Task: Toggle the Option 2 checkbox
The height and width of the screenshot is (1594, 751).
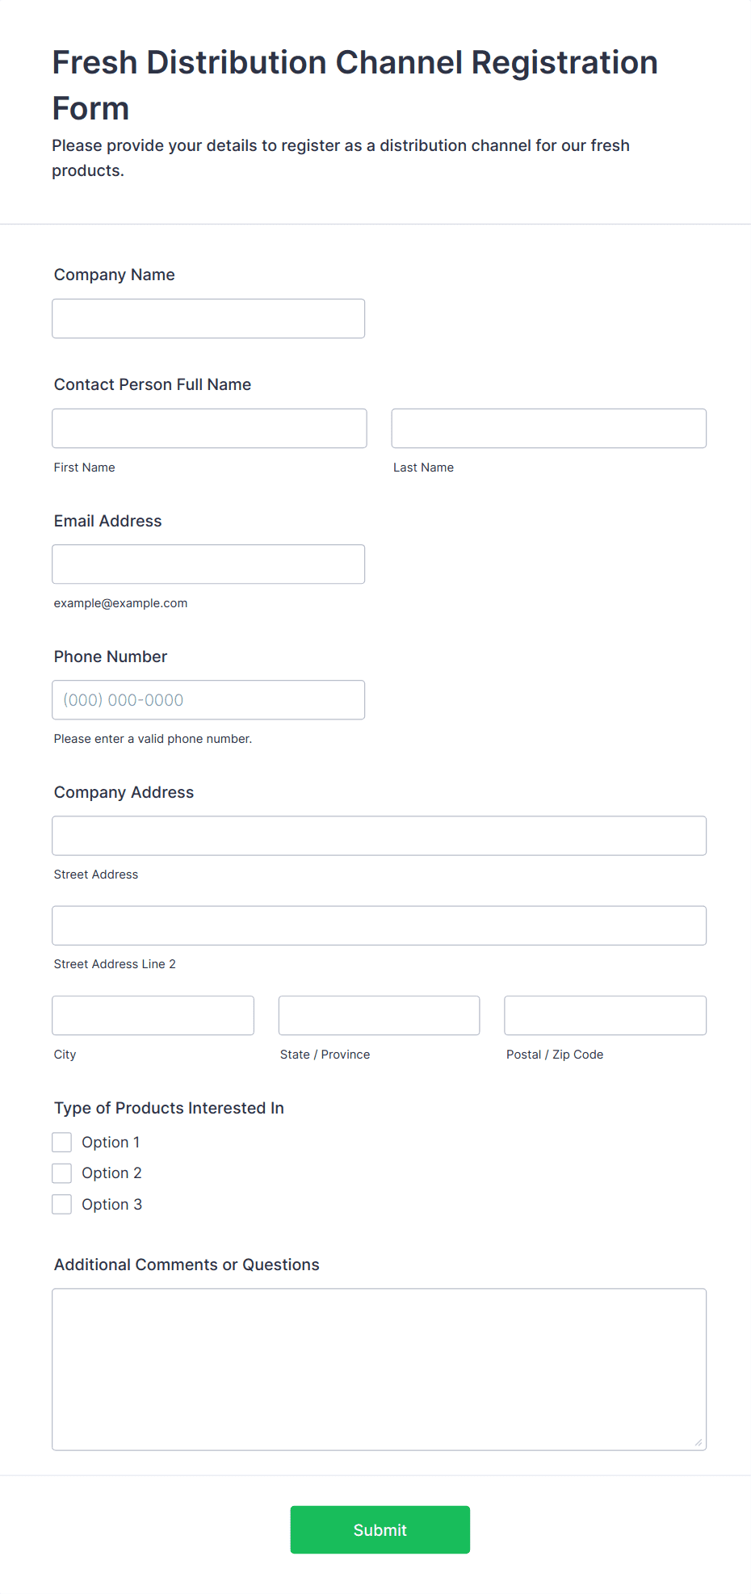Action: 62,1172
